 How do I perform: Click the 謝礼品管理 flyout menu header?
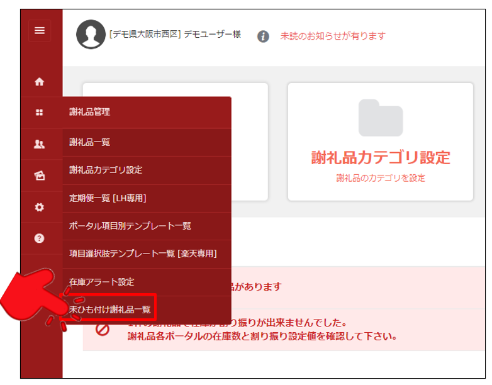pos(90,112)
